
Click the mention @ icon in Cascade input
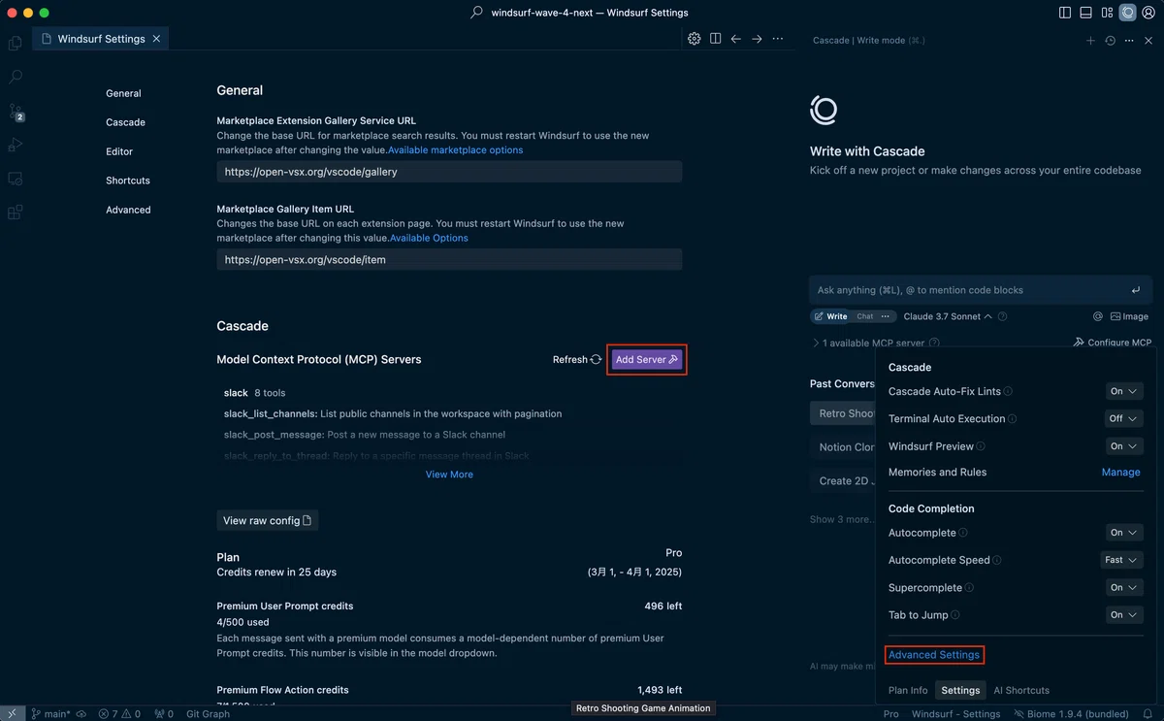pyautogui.click(x=1098, y=316)
